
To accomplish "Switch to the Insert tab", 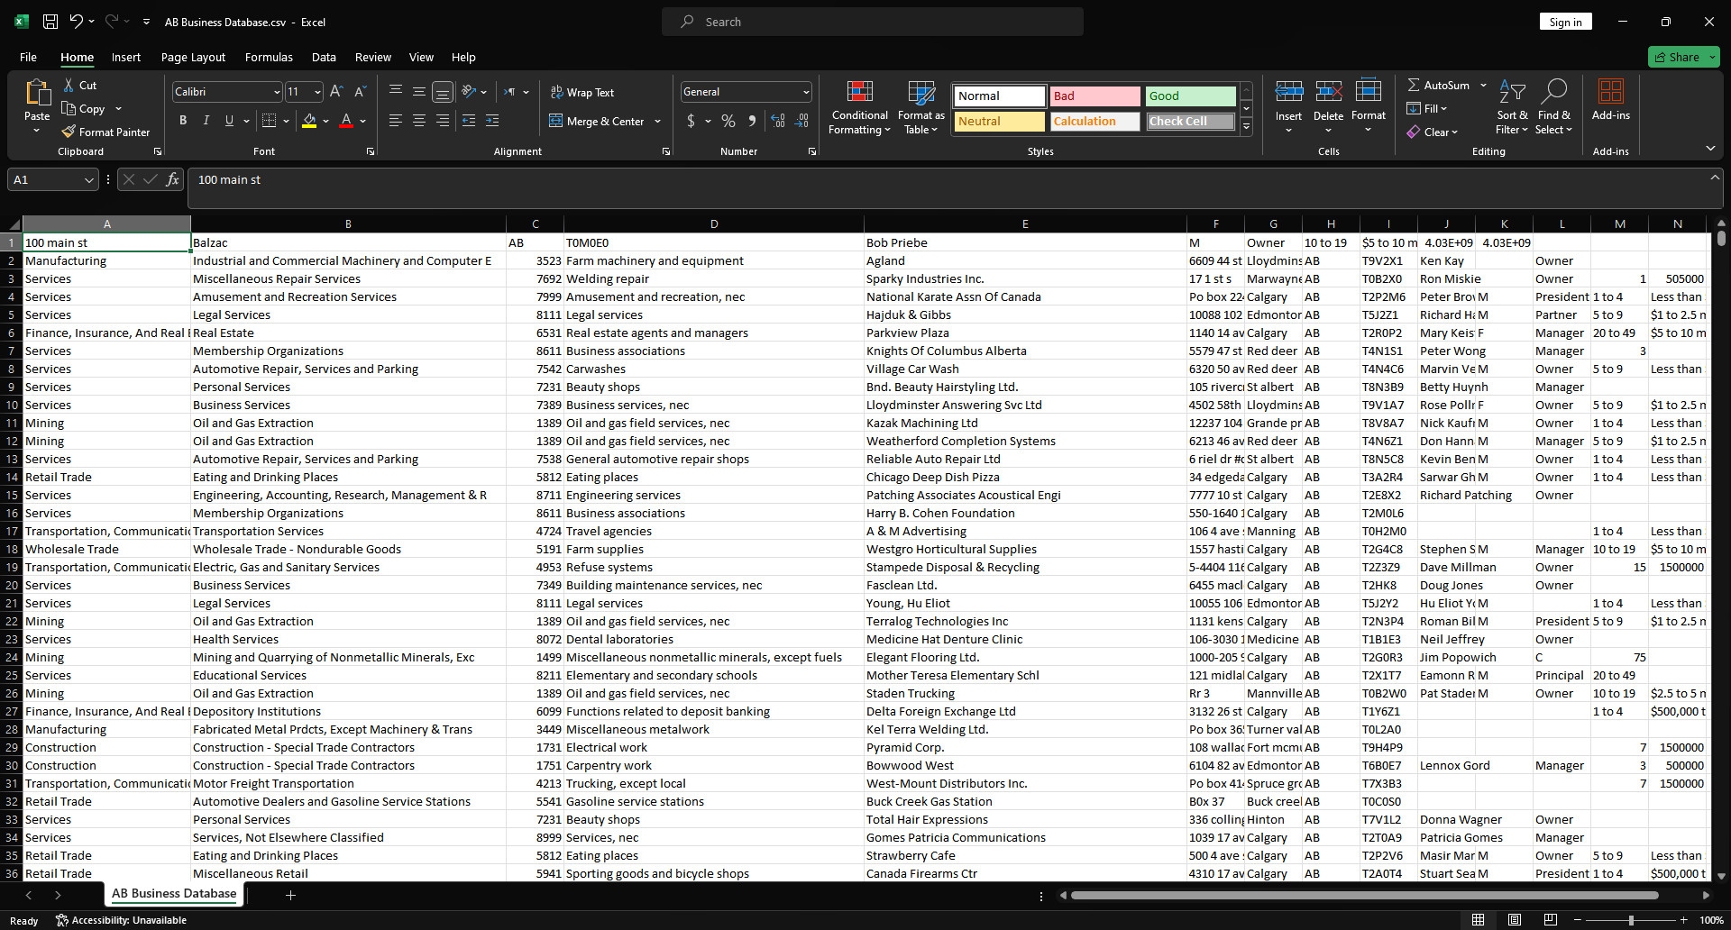I will click(126, 57).
